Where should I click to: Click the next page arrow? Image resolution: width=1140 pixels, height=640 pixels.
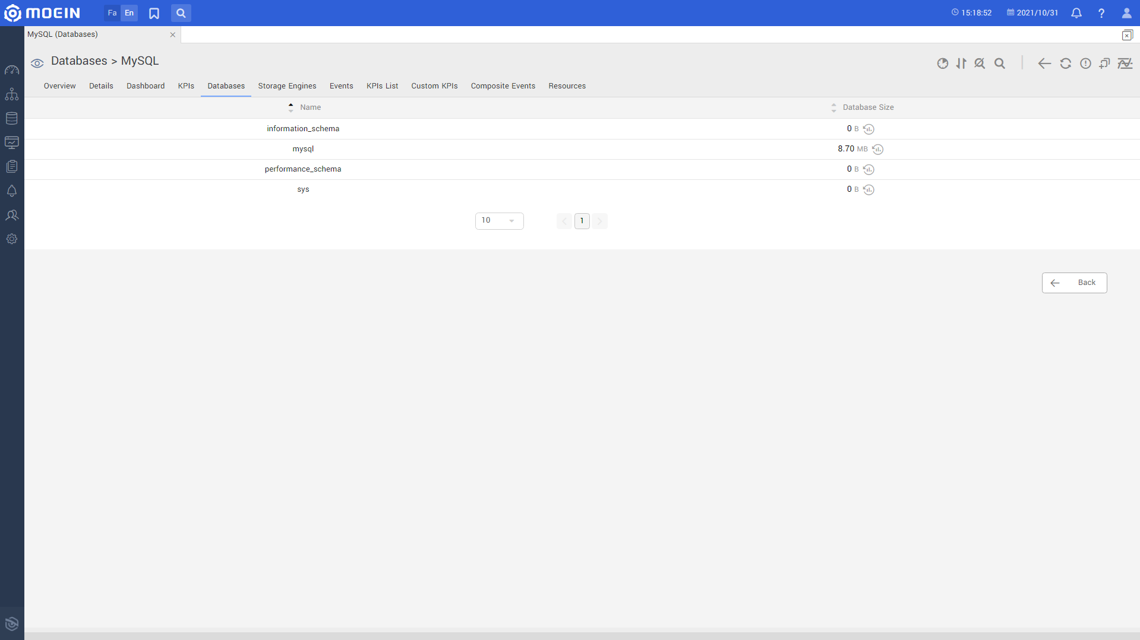click(x=599, y=221)
